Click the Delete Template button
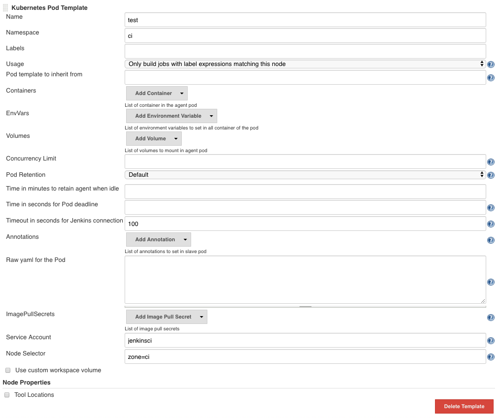The width and height of the screenshot is (500, 418). coord(464,407)
